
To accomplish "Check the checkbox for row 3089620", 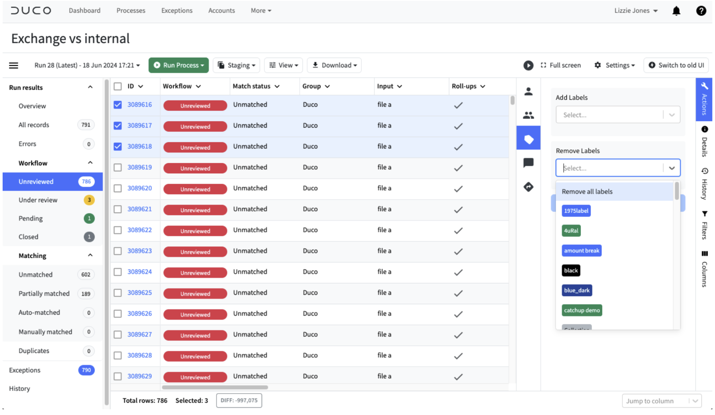I will click(x=117, y=188).
